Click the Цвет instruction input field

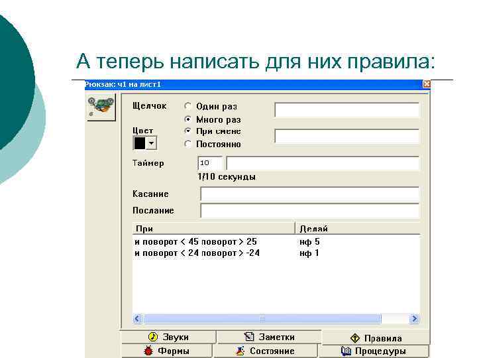tap(346, 136)
